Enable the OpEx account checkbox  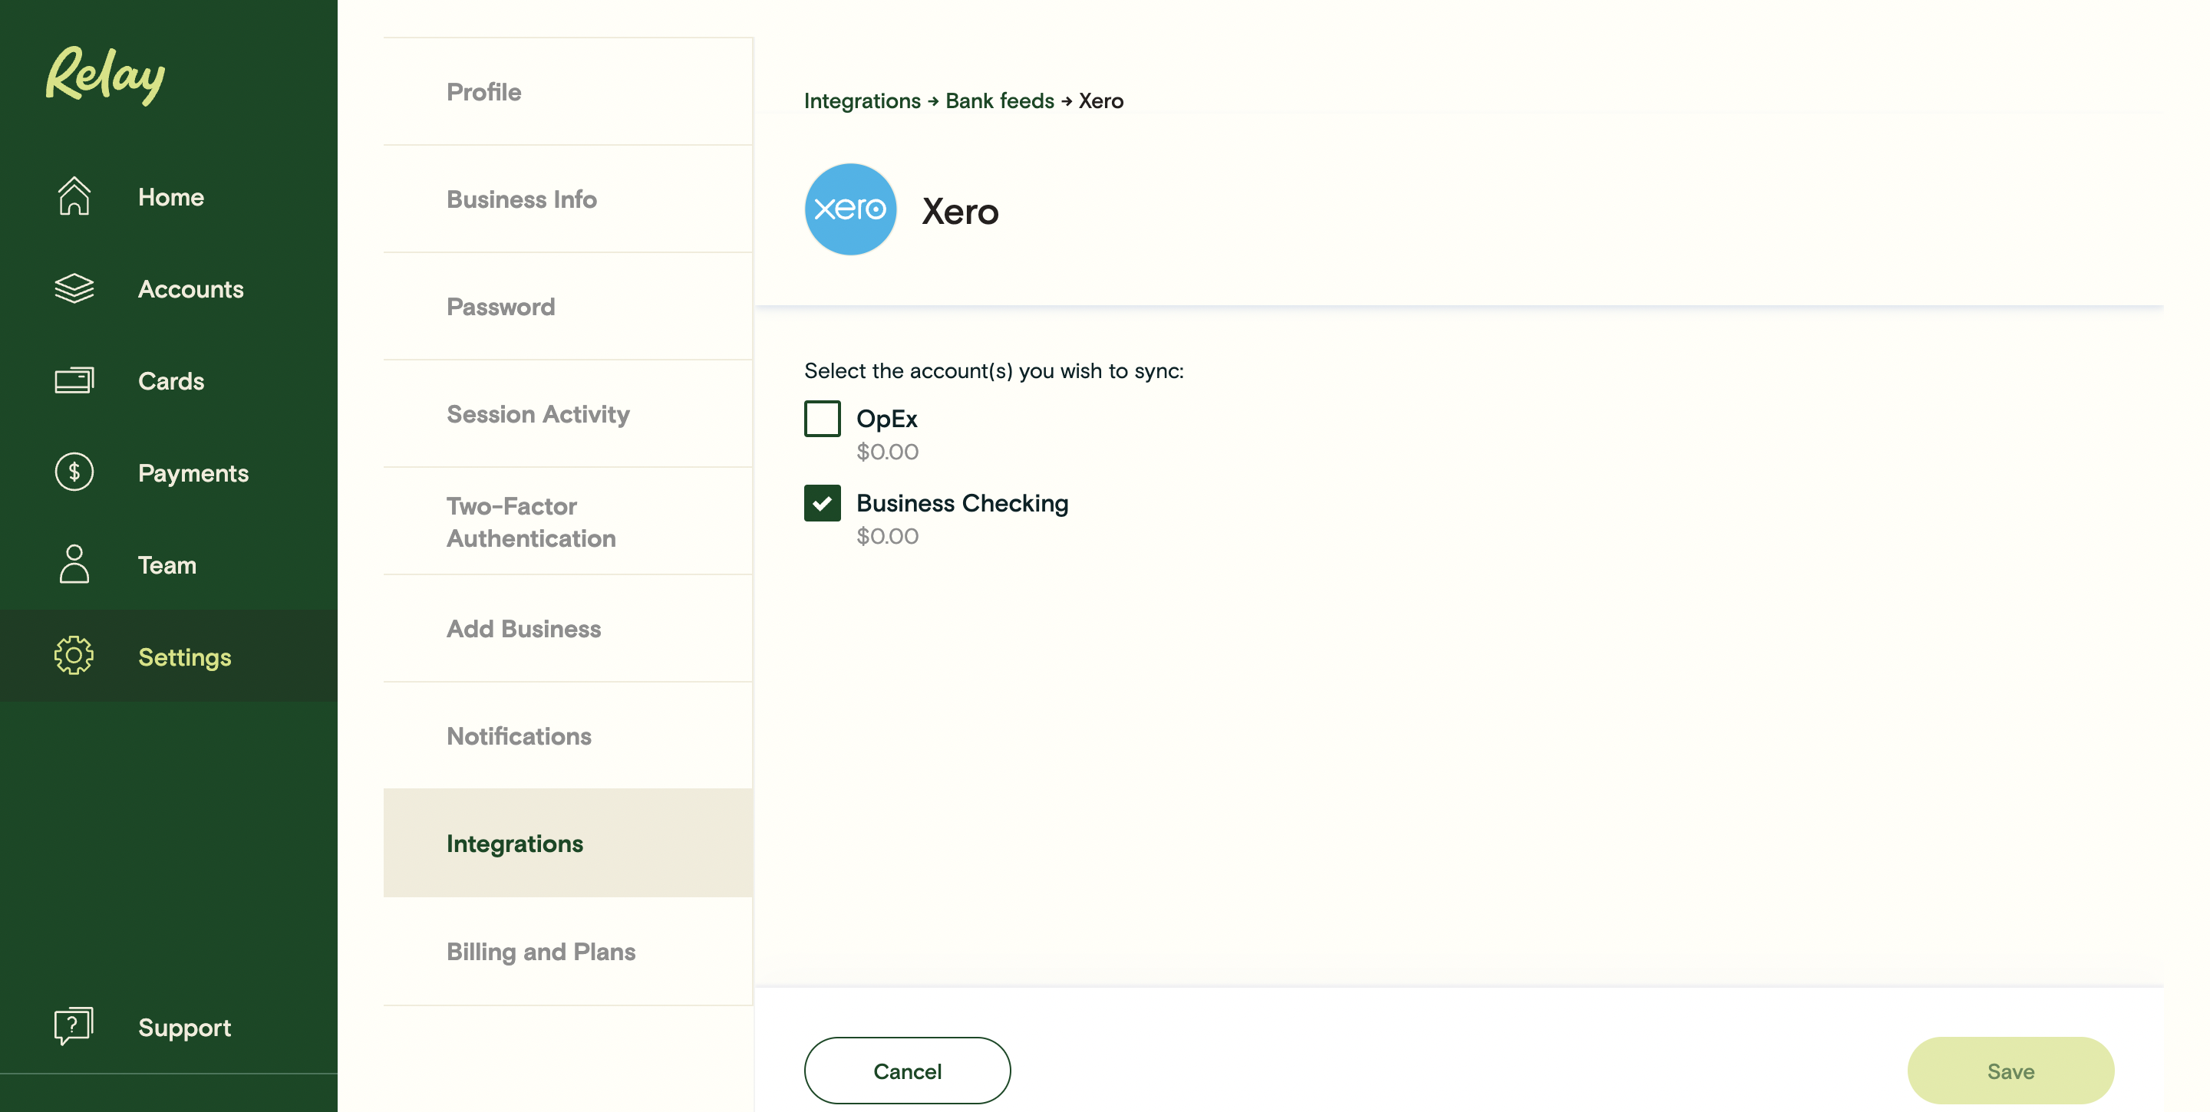pyautogui.click(x=822, y=419)
